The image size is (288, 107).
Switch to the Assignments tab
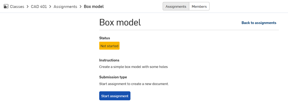point(176,6)
